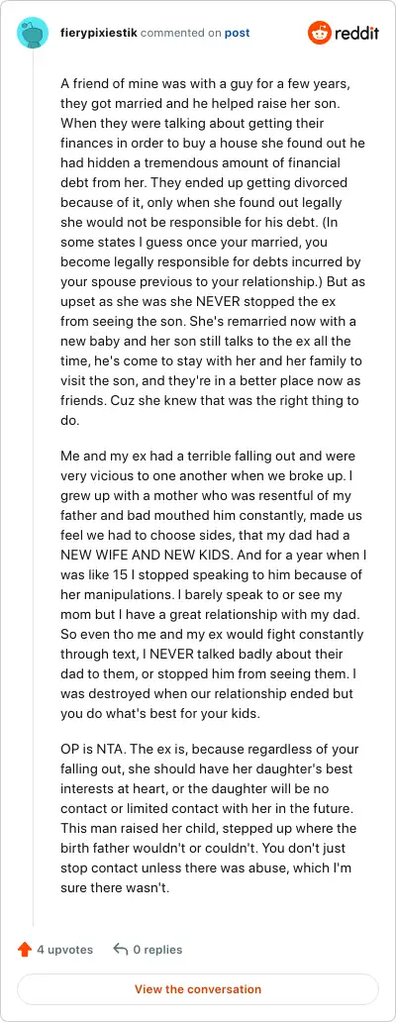This screenshot has width=396, height=1022.
Task: Click the fierypixiestik avatar icon
Action: pos(33,33)
